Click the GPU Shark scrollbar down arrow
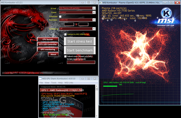Screen dimensions: 181x118 [97, 116]
